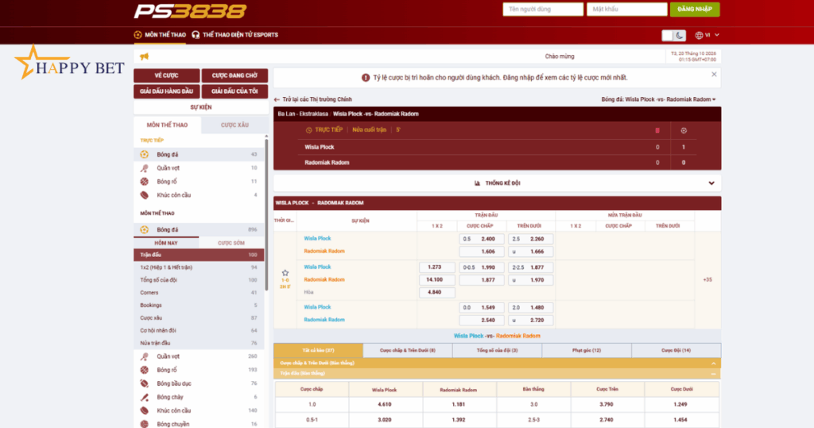
Task: Select Nửa trận đấu row
Action: coord(199,343)
